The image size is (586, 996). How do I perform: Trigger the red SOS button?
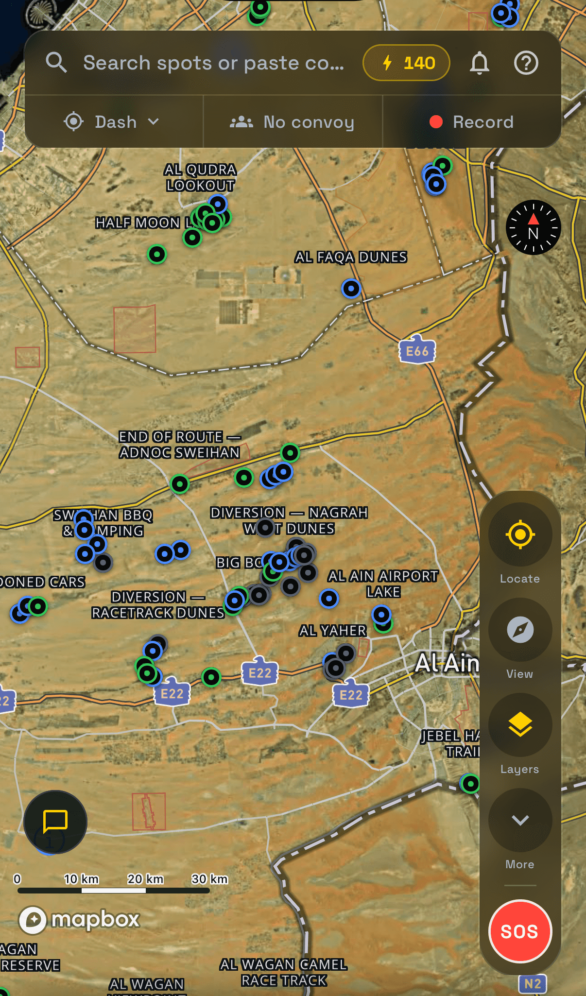pos(520,931)
